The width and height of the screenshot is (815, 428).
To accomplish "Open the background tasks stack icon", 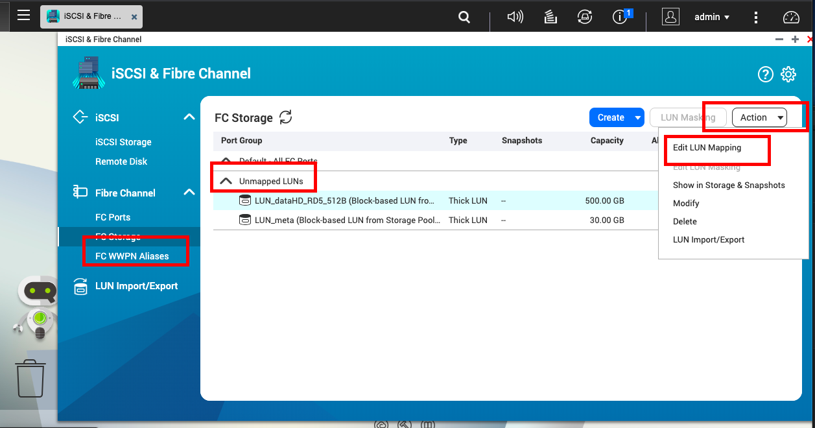I will 550,18.
